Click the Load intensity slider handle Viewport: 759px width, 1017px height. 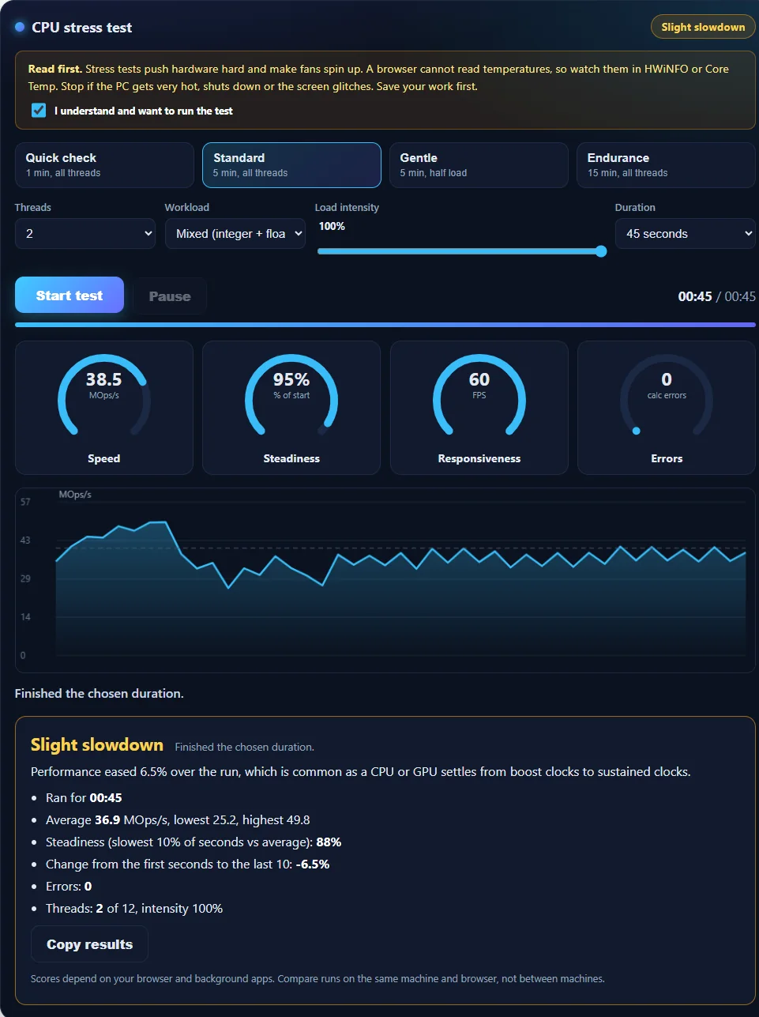click(x=601, y=251)
